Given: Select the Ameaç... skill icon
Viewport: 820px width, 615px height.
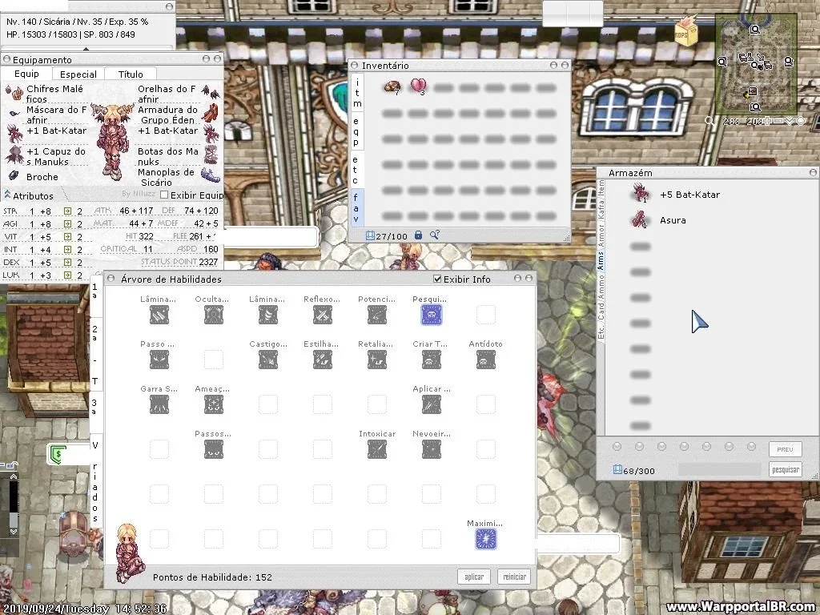Looking at the screenshot, I should pos(213,404).
